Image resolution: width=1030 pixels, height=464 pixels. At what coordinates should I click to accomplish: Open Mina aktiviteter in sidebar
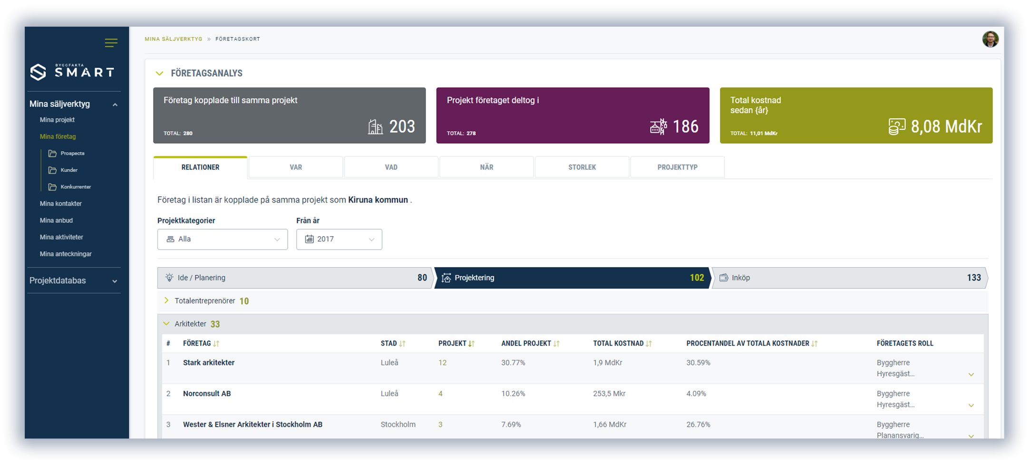61,237
